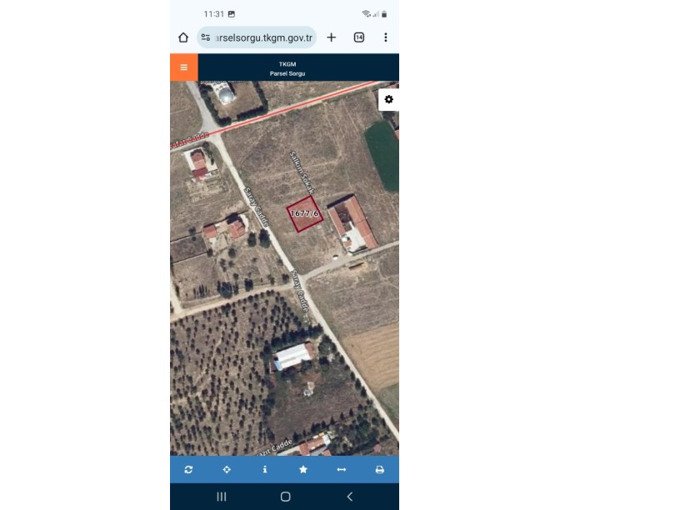The width and height of the screenshot is (680, 510).
Task: Tap the TKGM Parsel Sorgu header title
Action: [x=287, y=69]
